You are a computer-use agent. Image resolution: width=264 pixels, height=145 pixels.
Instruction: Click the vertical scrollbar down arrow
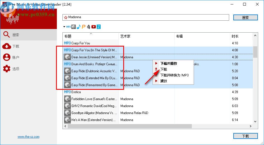click(x=255, y=121)
